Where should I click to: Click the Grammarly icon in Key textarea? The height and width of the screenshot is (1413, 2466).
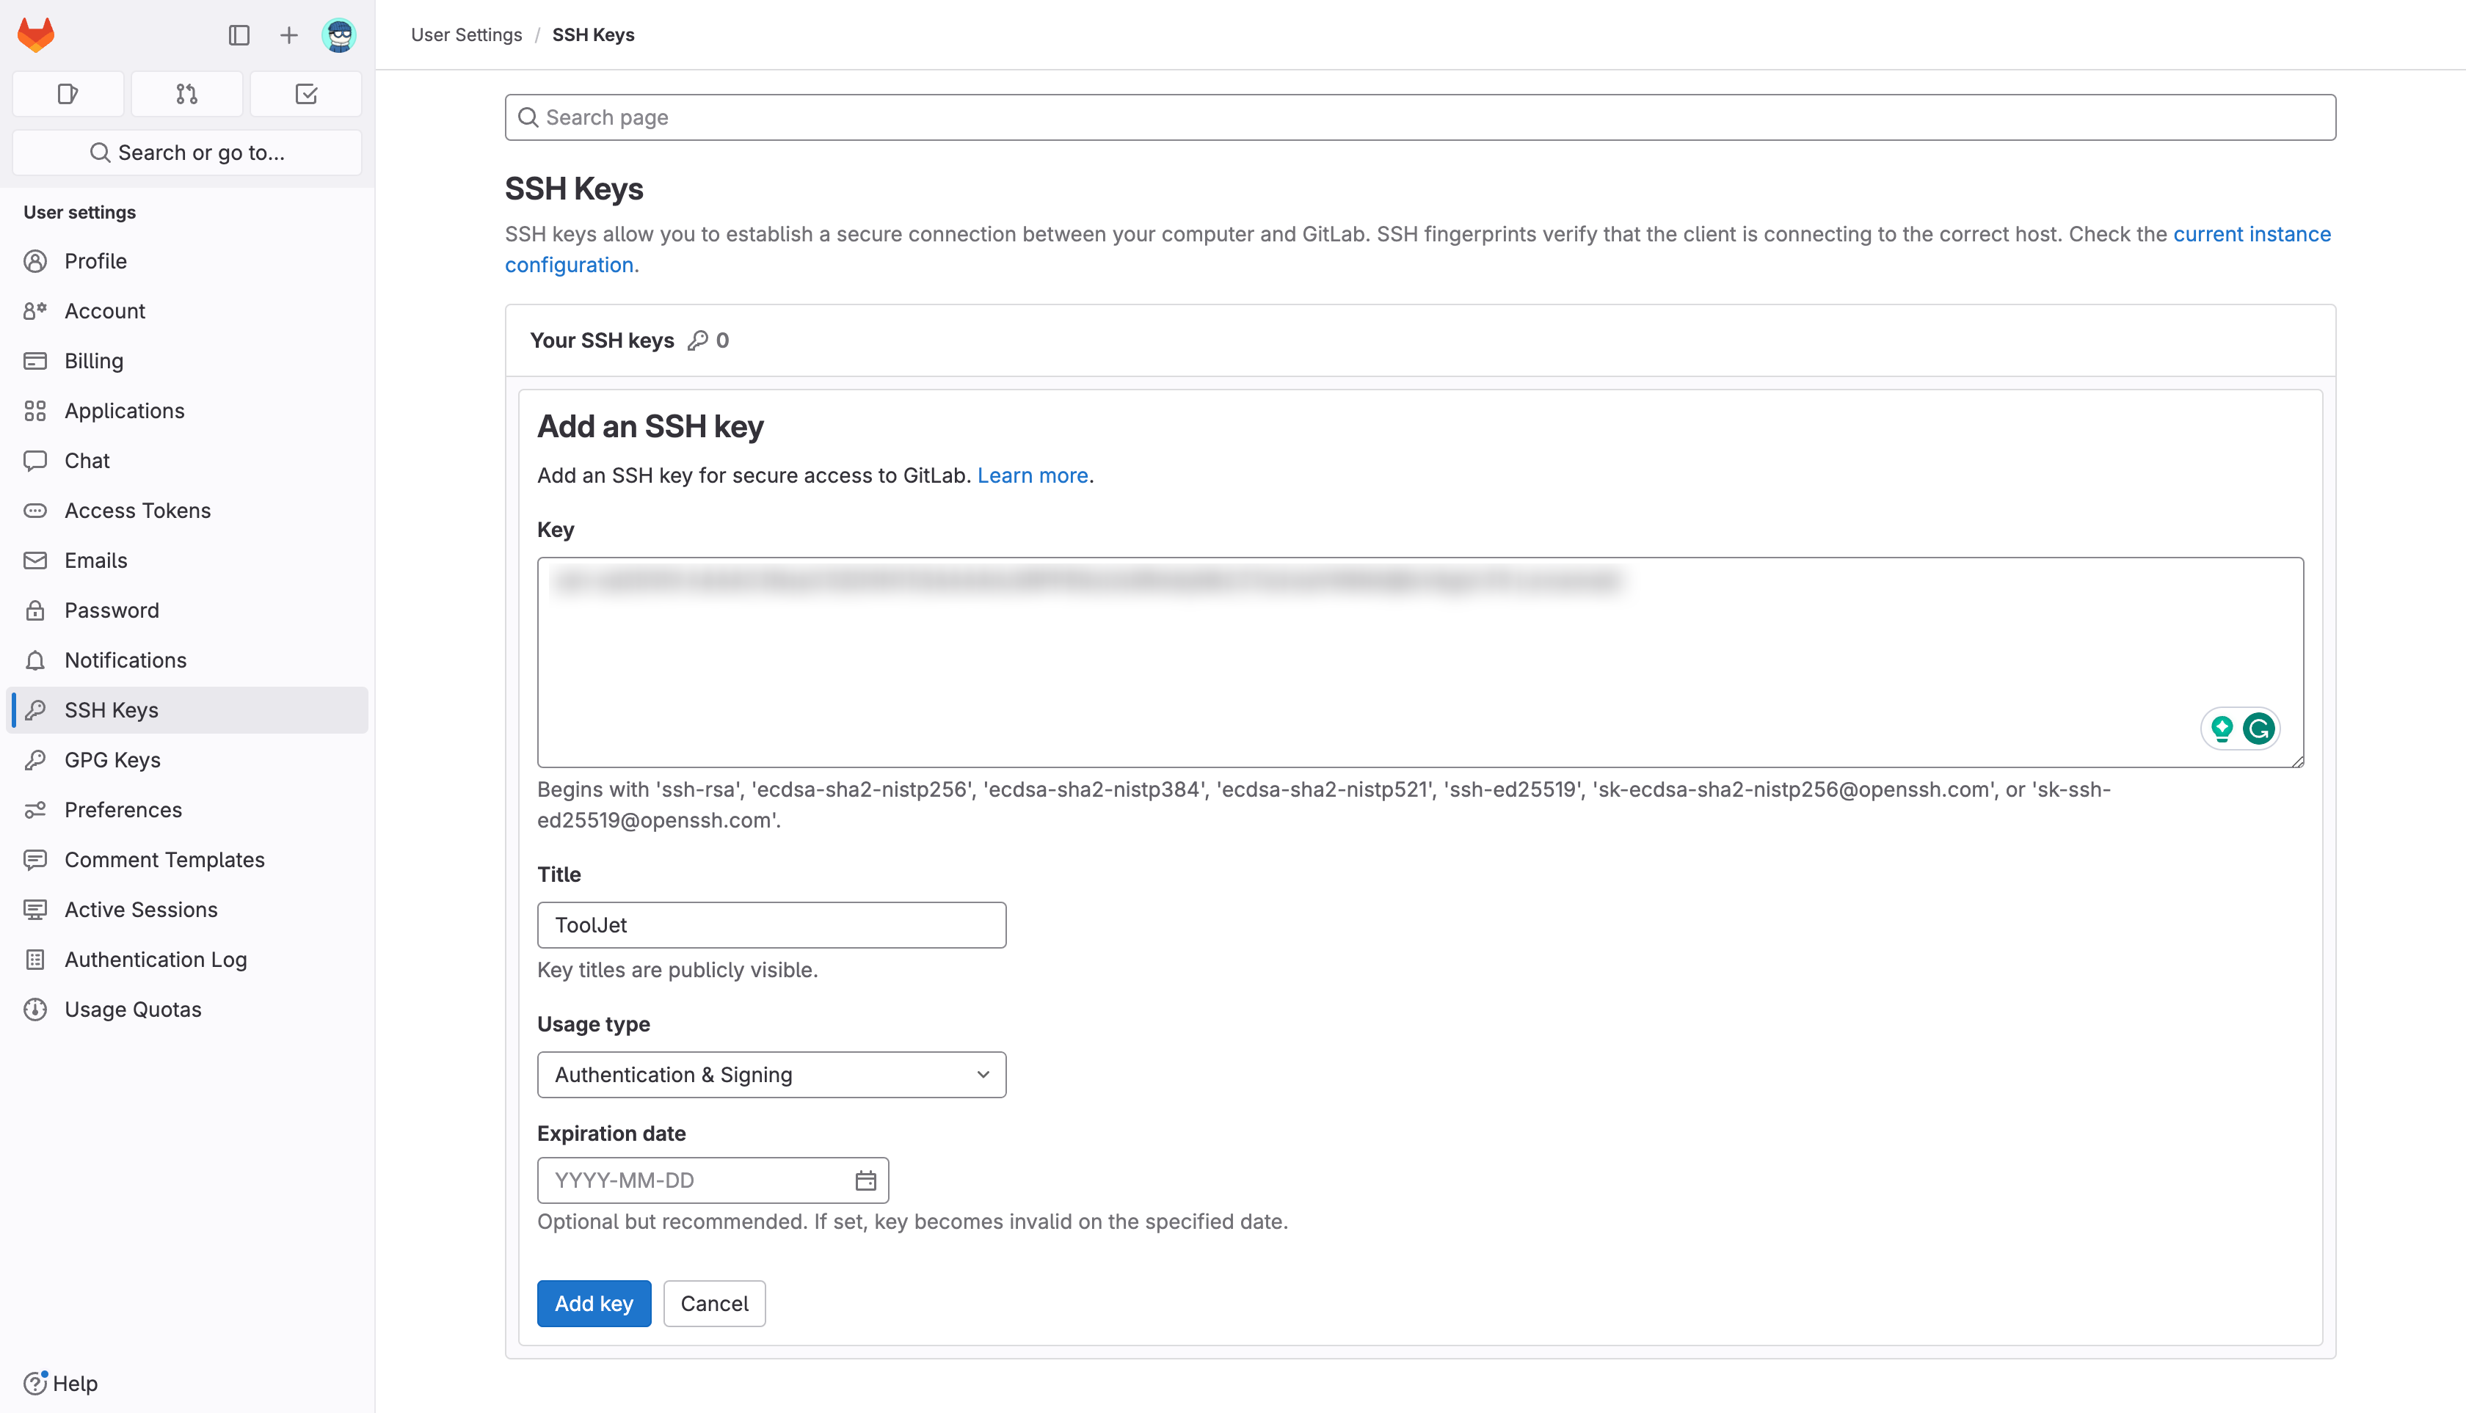point(2258,729)
